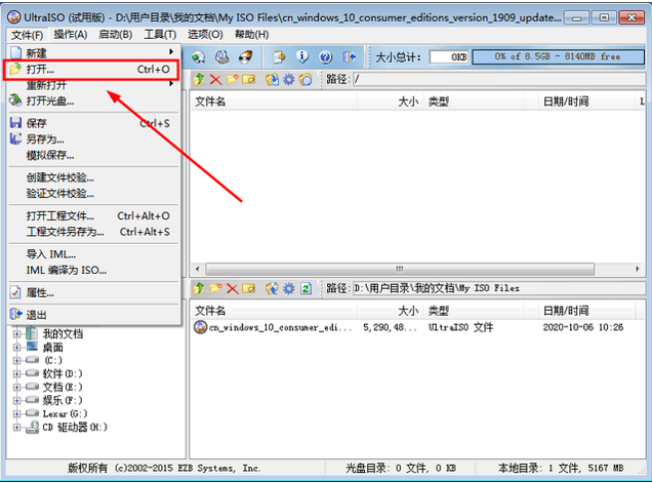Click rename icon in local pane toolbar

[248, 288]
